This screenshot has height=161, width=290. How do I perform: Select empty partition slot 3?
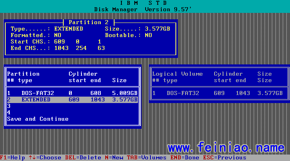pyautogui.click(x=72, y=106)
